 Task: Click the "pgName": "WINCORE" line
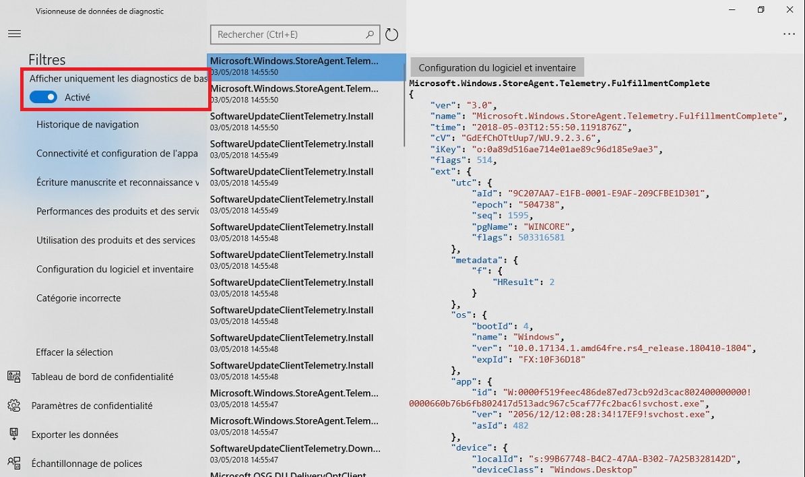click(x=523, y=227)
